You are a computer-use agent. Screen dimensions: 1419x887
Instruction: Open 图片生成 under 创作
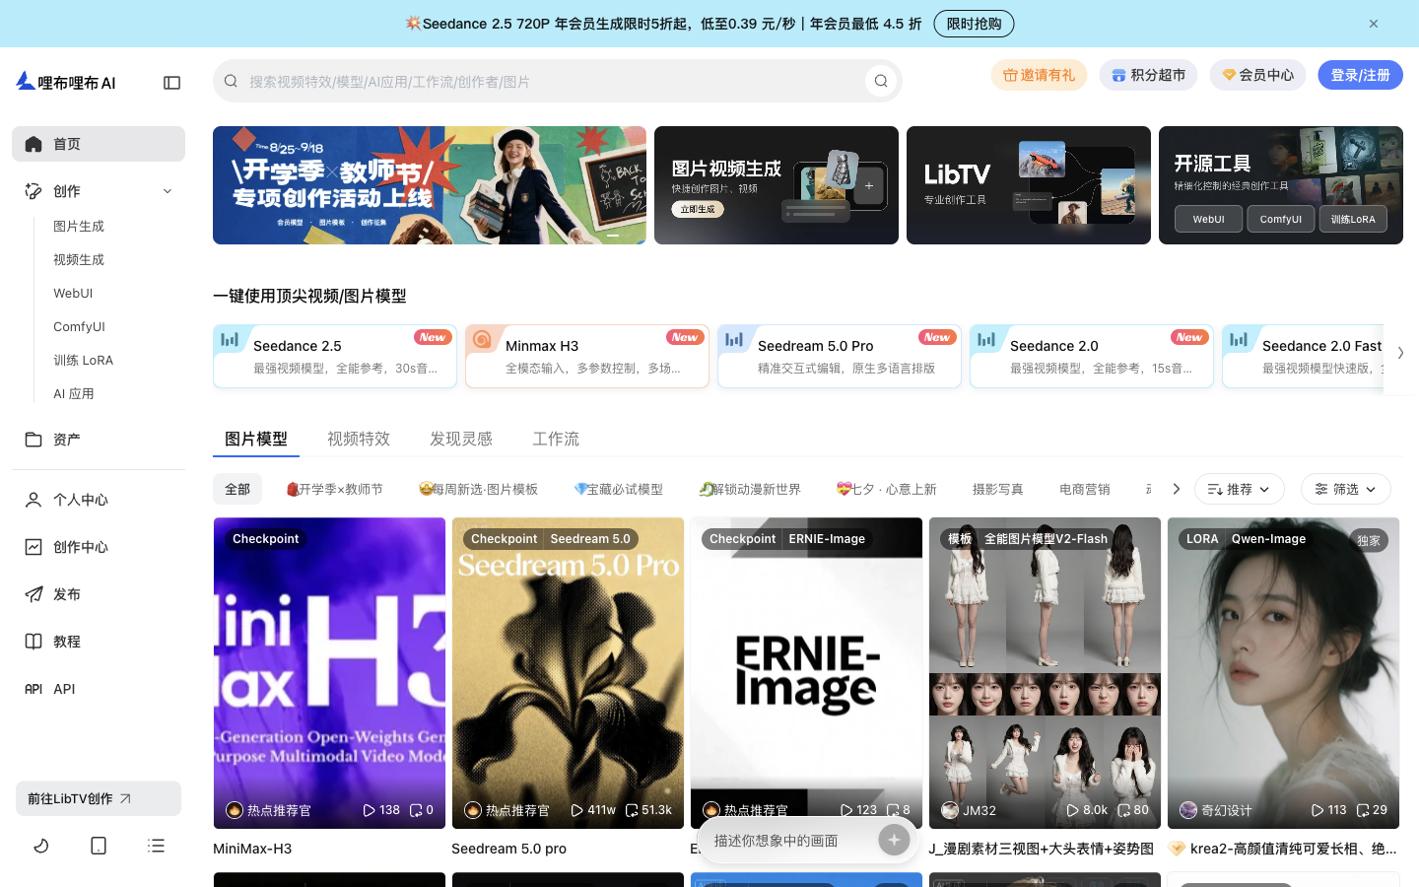click(79, 227)
